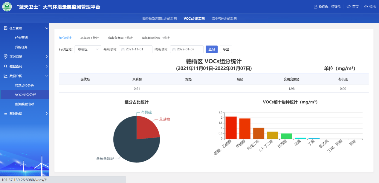Viewport: 379px width, 183px height.
Task: Click the data analysis chart icon
Action: 5,76
